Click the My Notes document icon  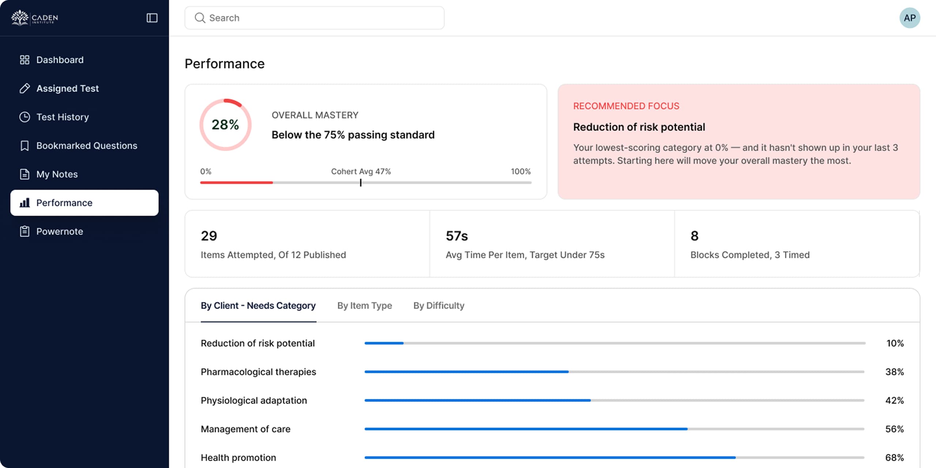(24, 174)
